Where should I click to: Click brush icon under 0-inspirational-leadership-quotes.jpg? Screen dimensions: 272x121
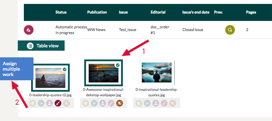(x=164, y=103)
